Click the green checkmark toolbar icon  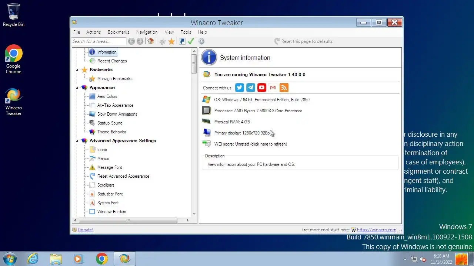coord(191,41)
